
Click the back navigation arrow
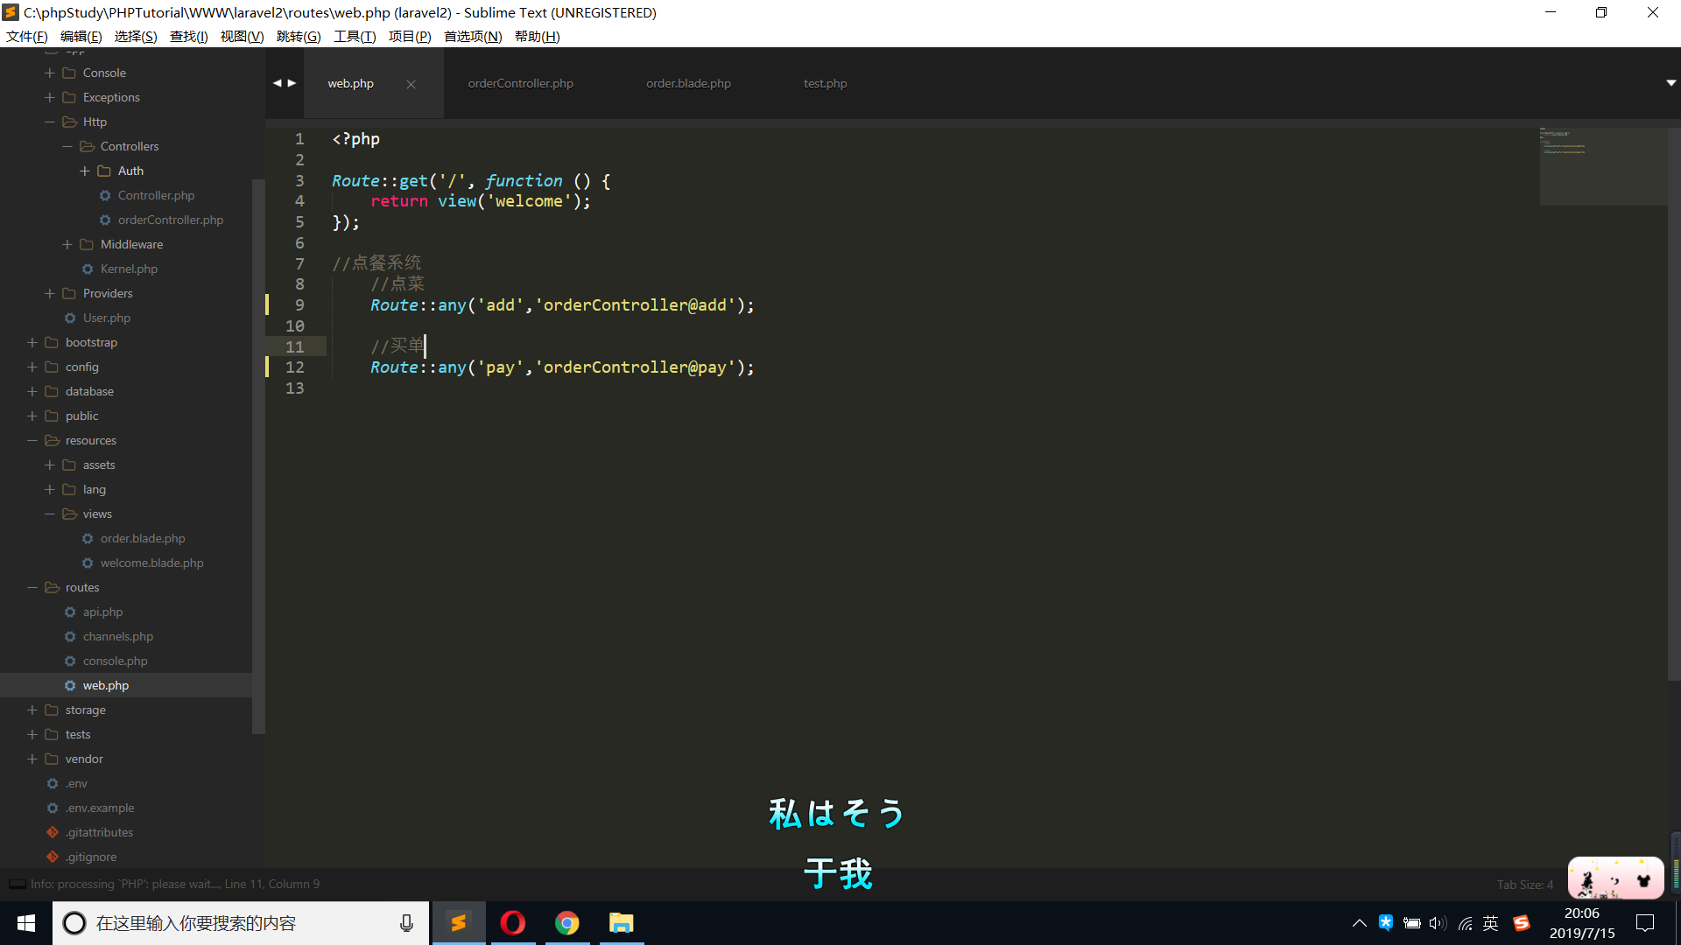[277, 83]
